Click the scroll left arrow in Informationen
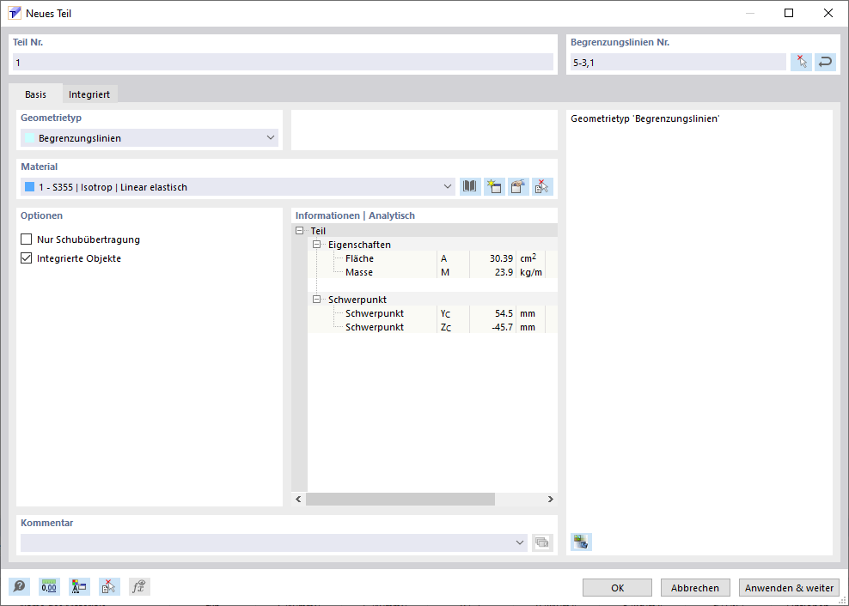This screenshot has width=849, height=606. click(x=298, y=499)
